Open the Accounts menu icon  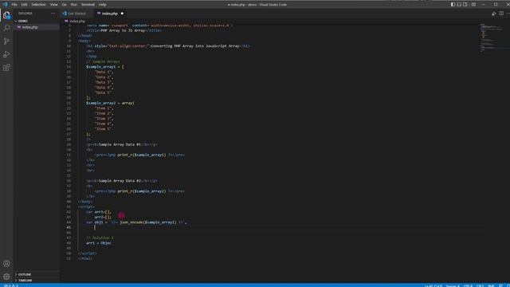pos(6,264)
